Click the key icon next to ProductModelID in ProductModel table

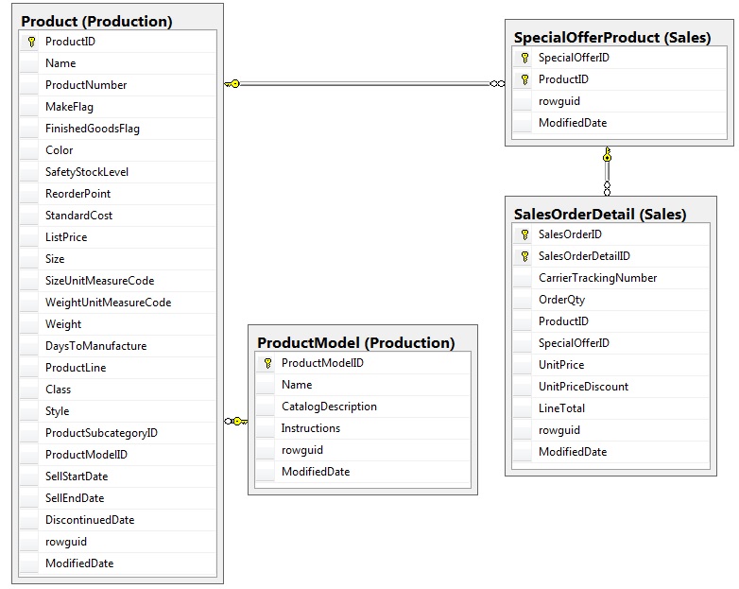267,363
